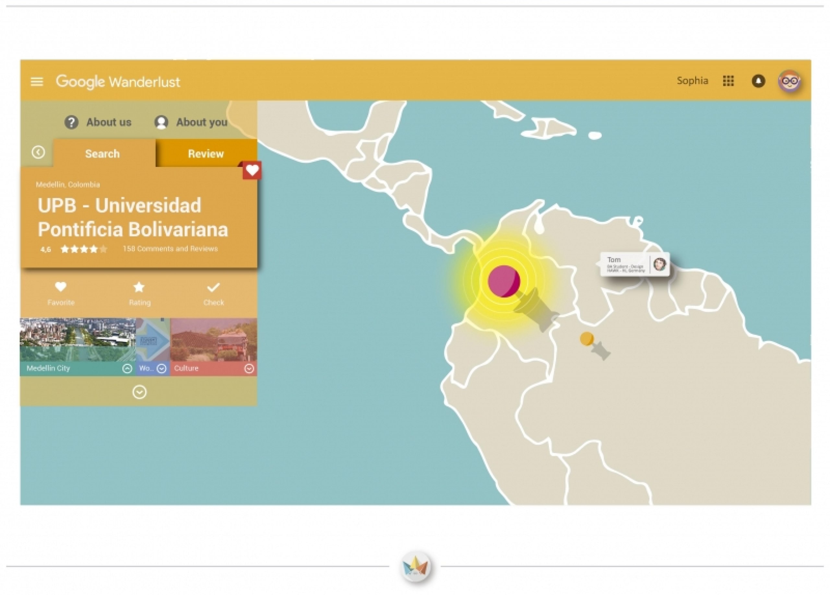Click the Check label
The height and width of the screenshot is (595, 830).
214,302
